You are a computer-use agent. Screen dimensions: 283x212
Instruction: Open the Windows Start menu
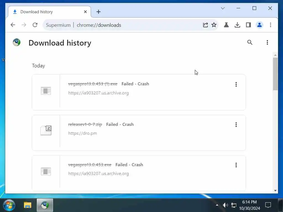click(x=9, y=205)
